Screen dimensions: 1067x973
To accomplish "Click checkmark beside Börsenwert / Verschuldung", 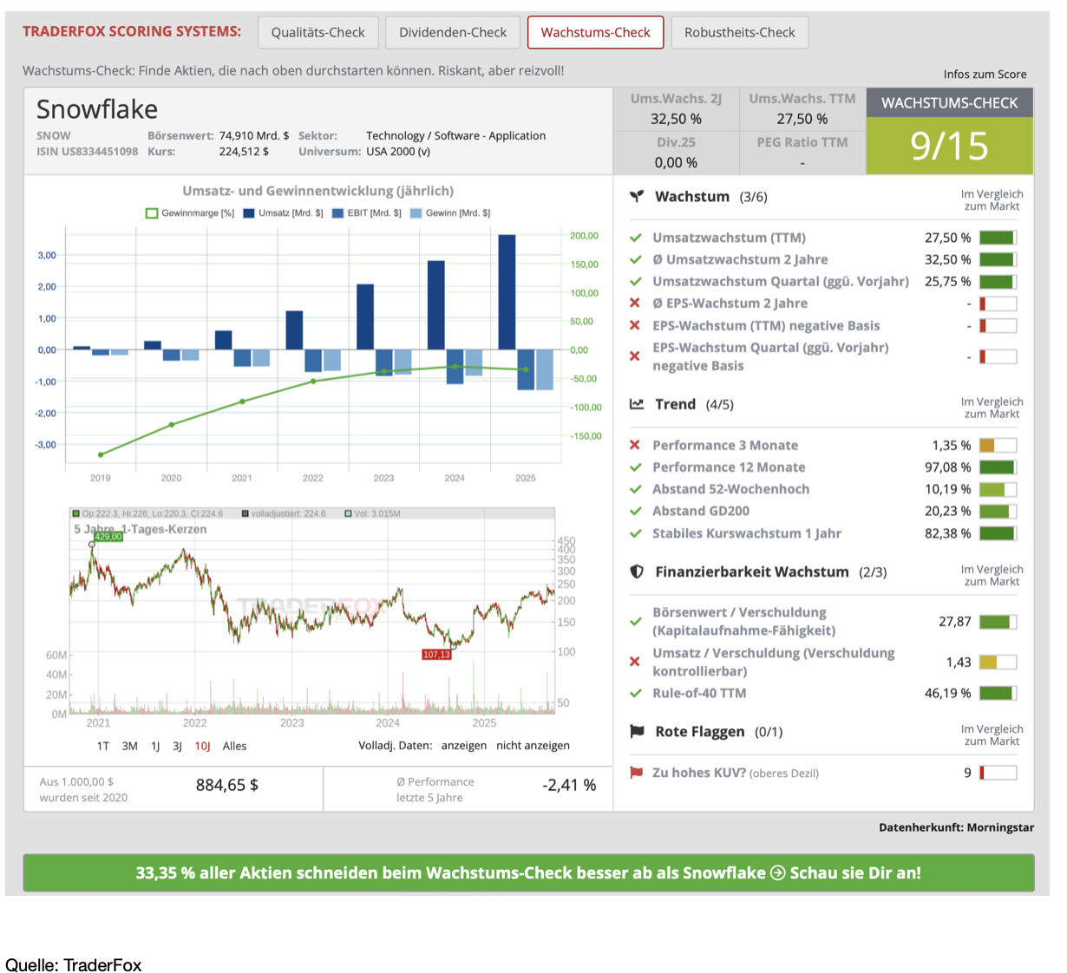I will pos(636,622).
